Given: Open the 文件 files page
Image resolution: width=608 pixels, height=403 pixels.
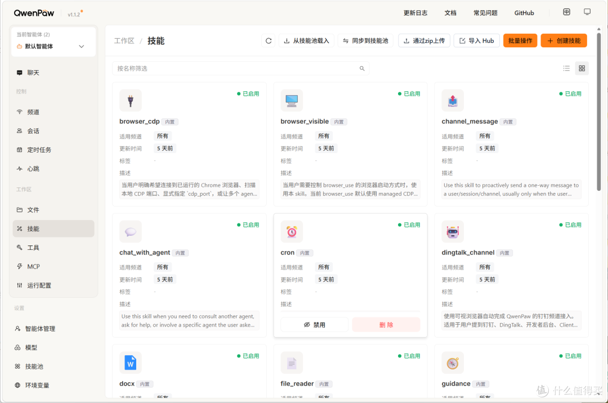Looking at the screenshot, I should point(53,210).
